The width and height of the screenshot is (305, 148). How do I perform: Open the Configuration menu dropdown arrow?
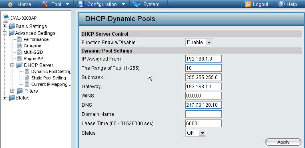[123, 4]
